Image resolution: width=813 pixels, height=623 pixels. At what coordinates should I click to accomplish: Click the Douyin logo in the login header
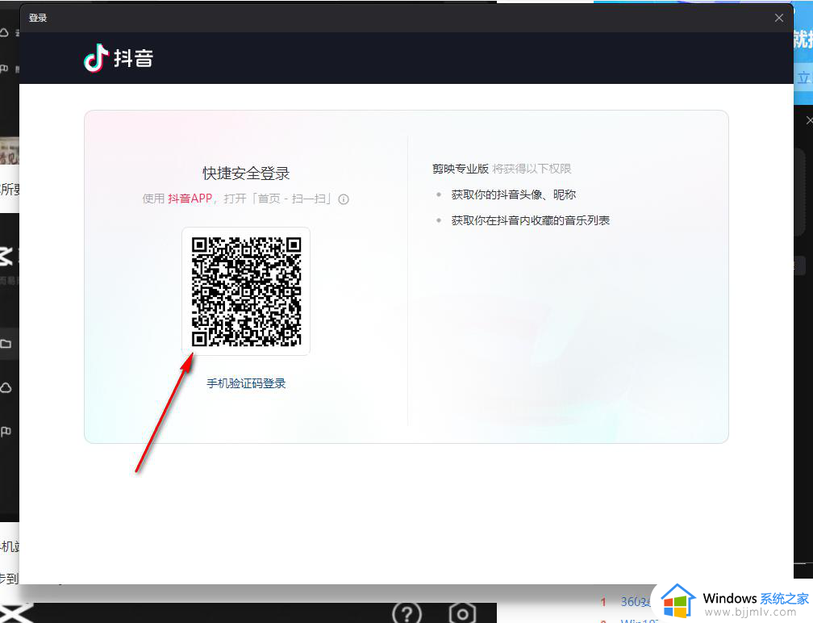tap(119, 57)
